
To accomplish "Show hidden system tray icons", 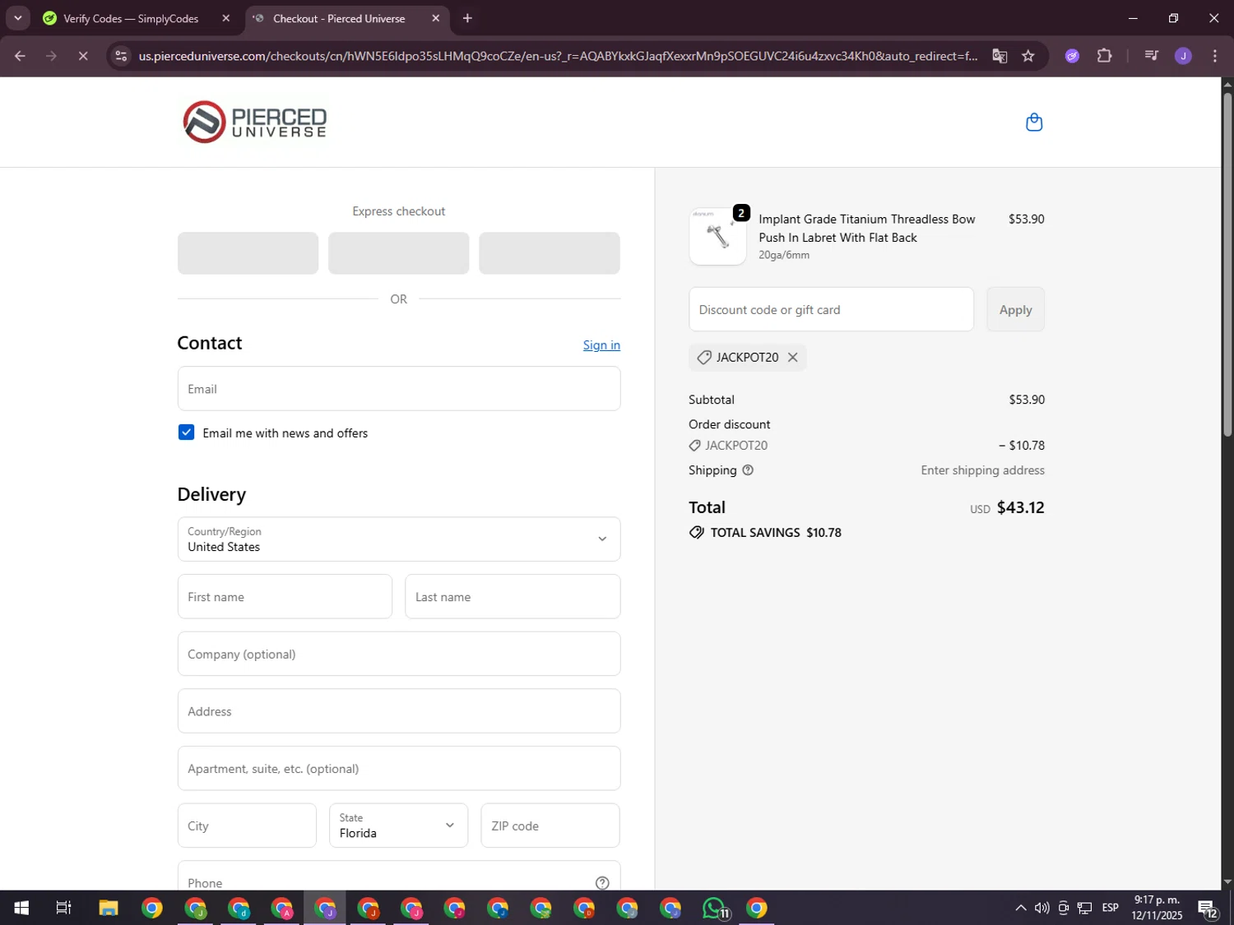I will (1020, 908).
